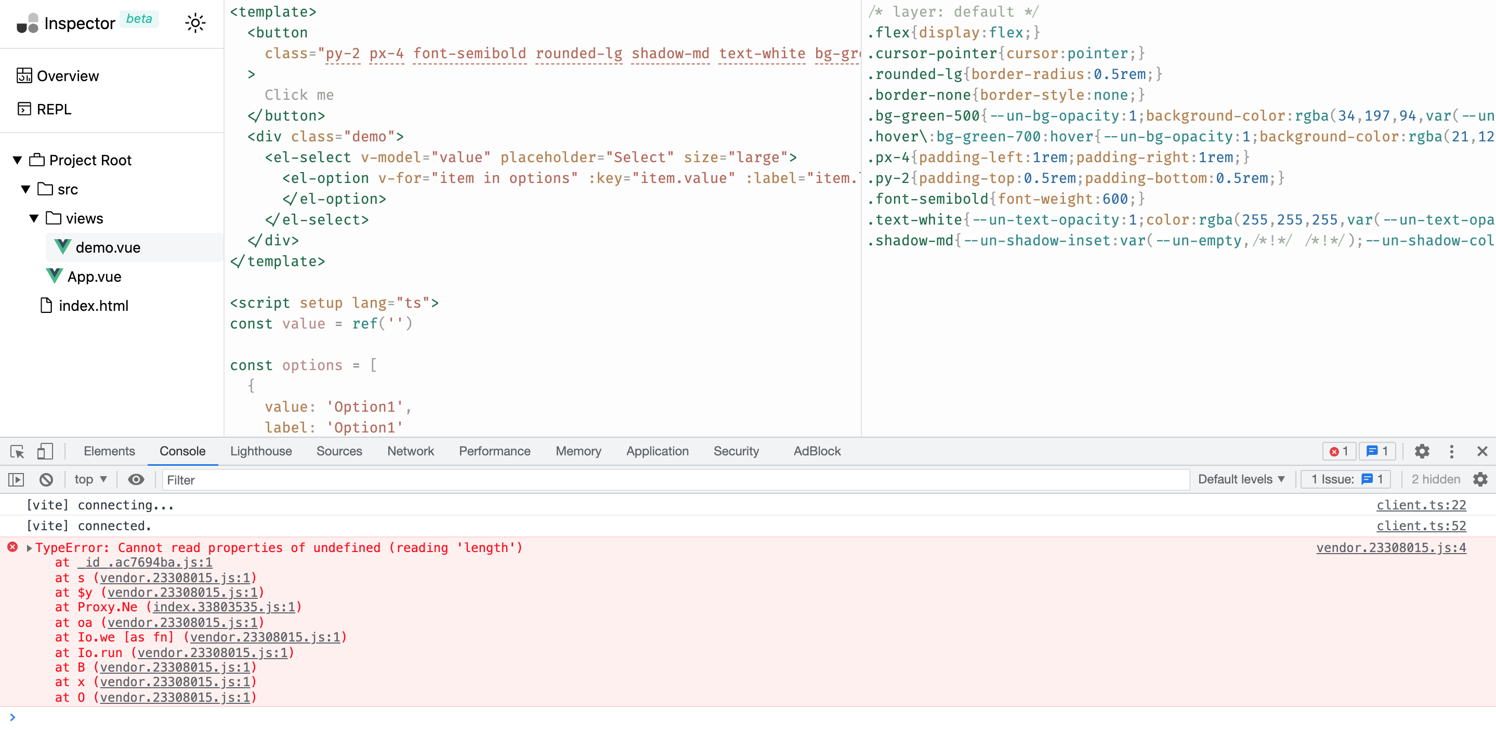The image size is (1496, 734).
Task: Collapse the Project Root tree node
Action: pyautogui.click(x=16, y=160)
